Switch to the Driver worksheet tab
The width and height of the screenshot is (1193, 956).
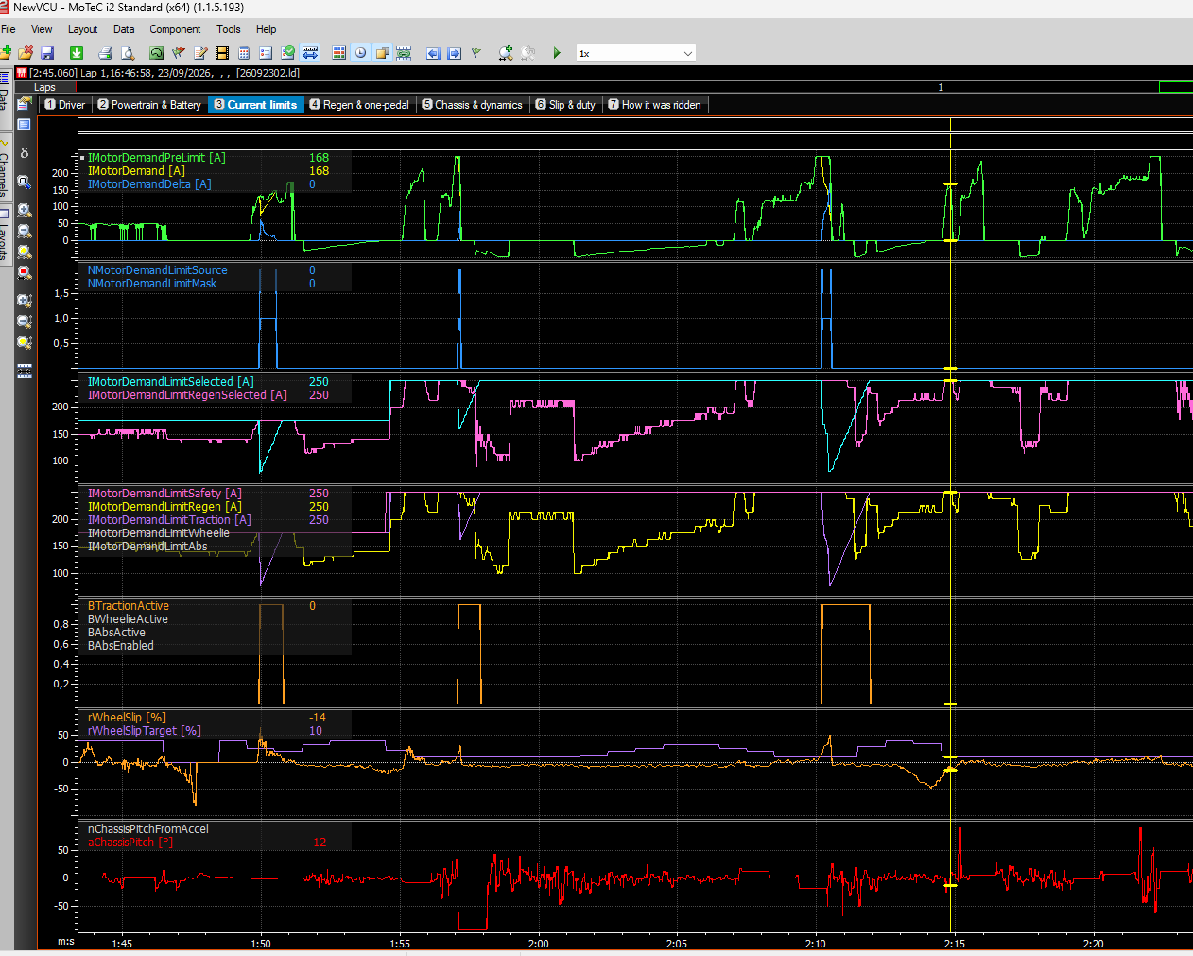(x=65, y=105)
